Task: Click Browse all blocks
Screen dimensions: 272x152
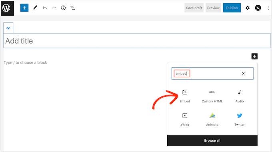Action: (x=212, y=140)
